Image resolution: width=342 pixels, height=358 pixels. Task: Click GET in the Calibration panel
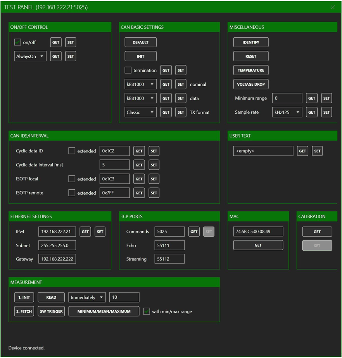click(x=317, y=232)
